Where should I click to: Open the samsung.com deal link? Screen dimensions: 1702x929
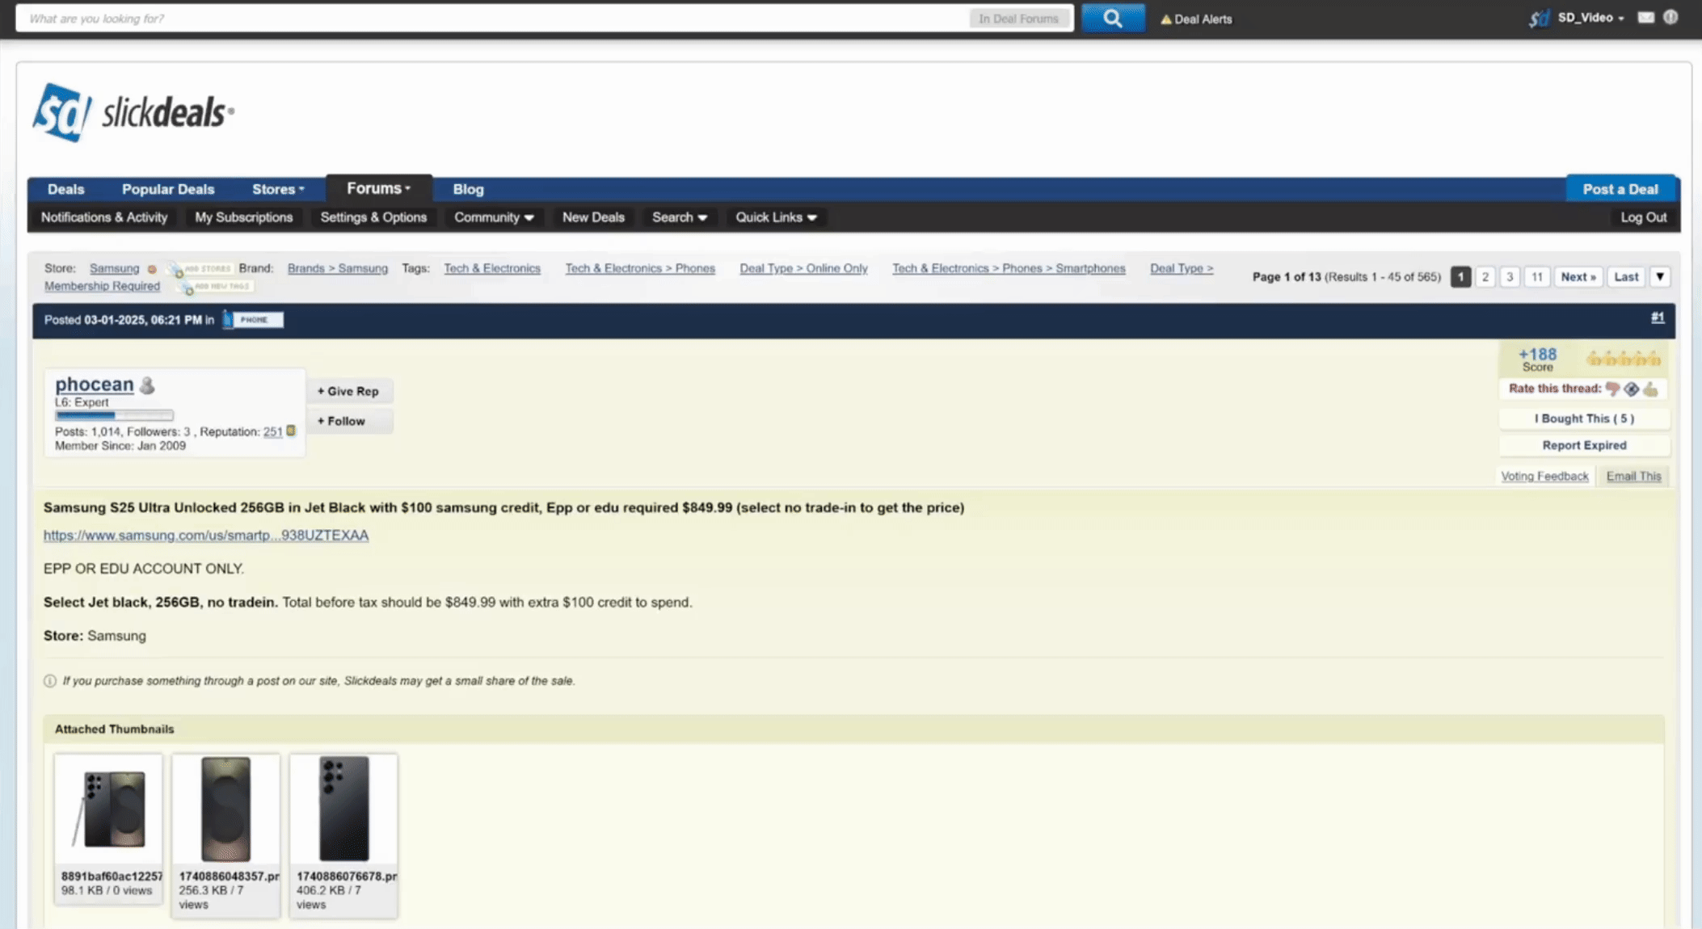tap(206, 535)
